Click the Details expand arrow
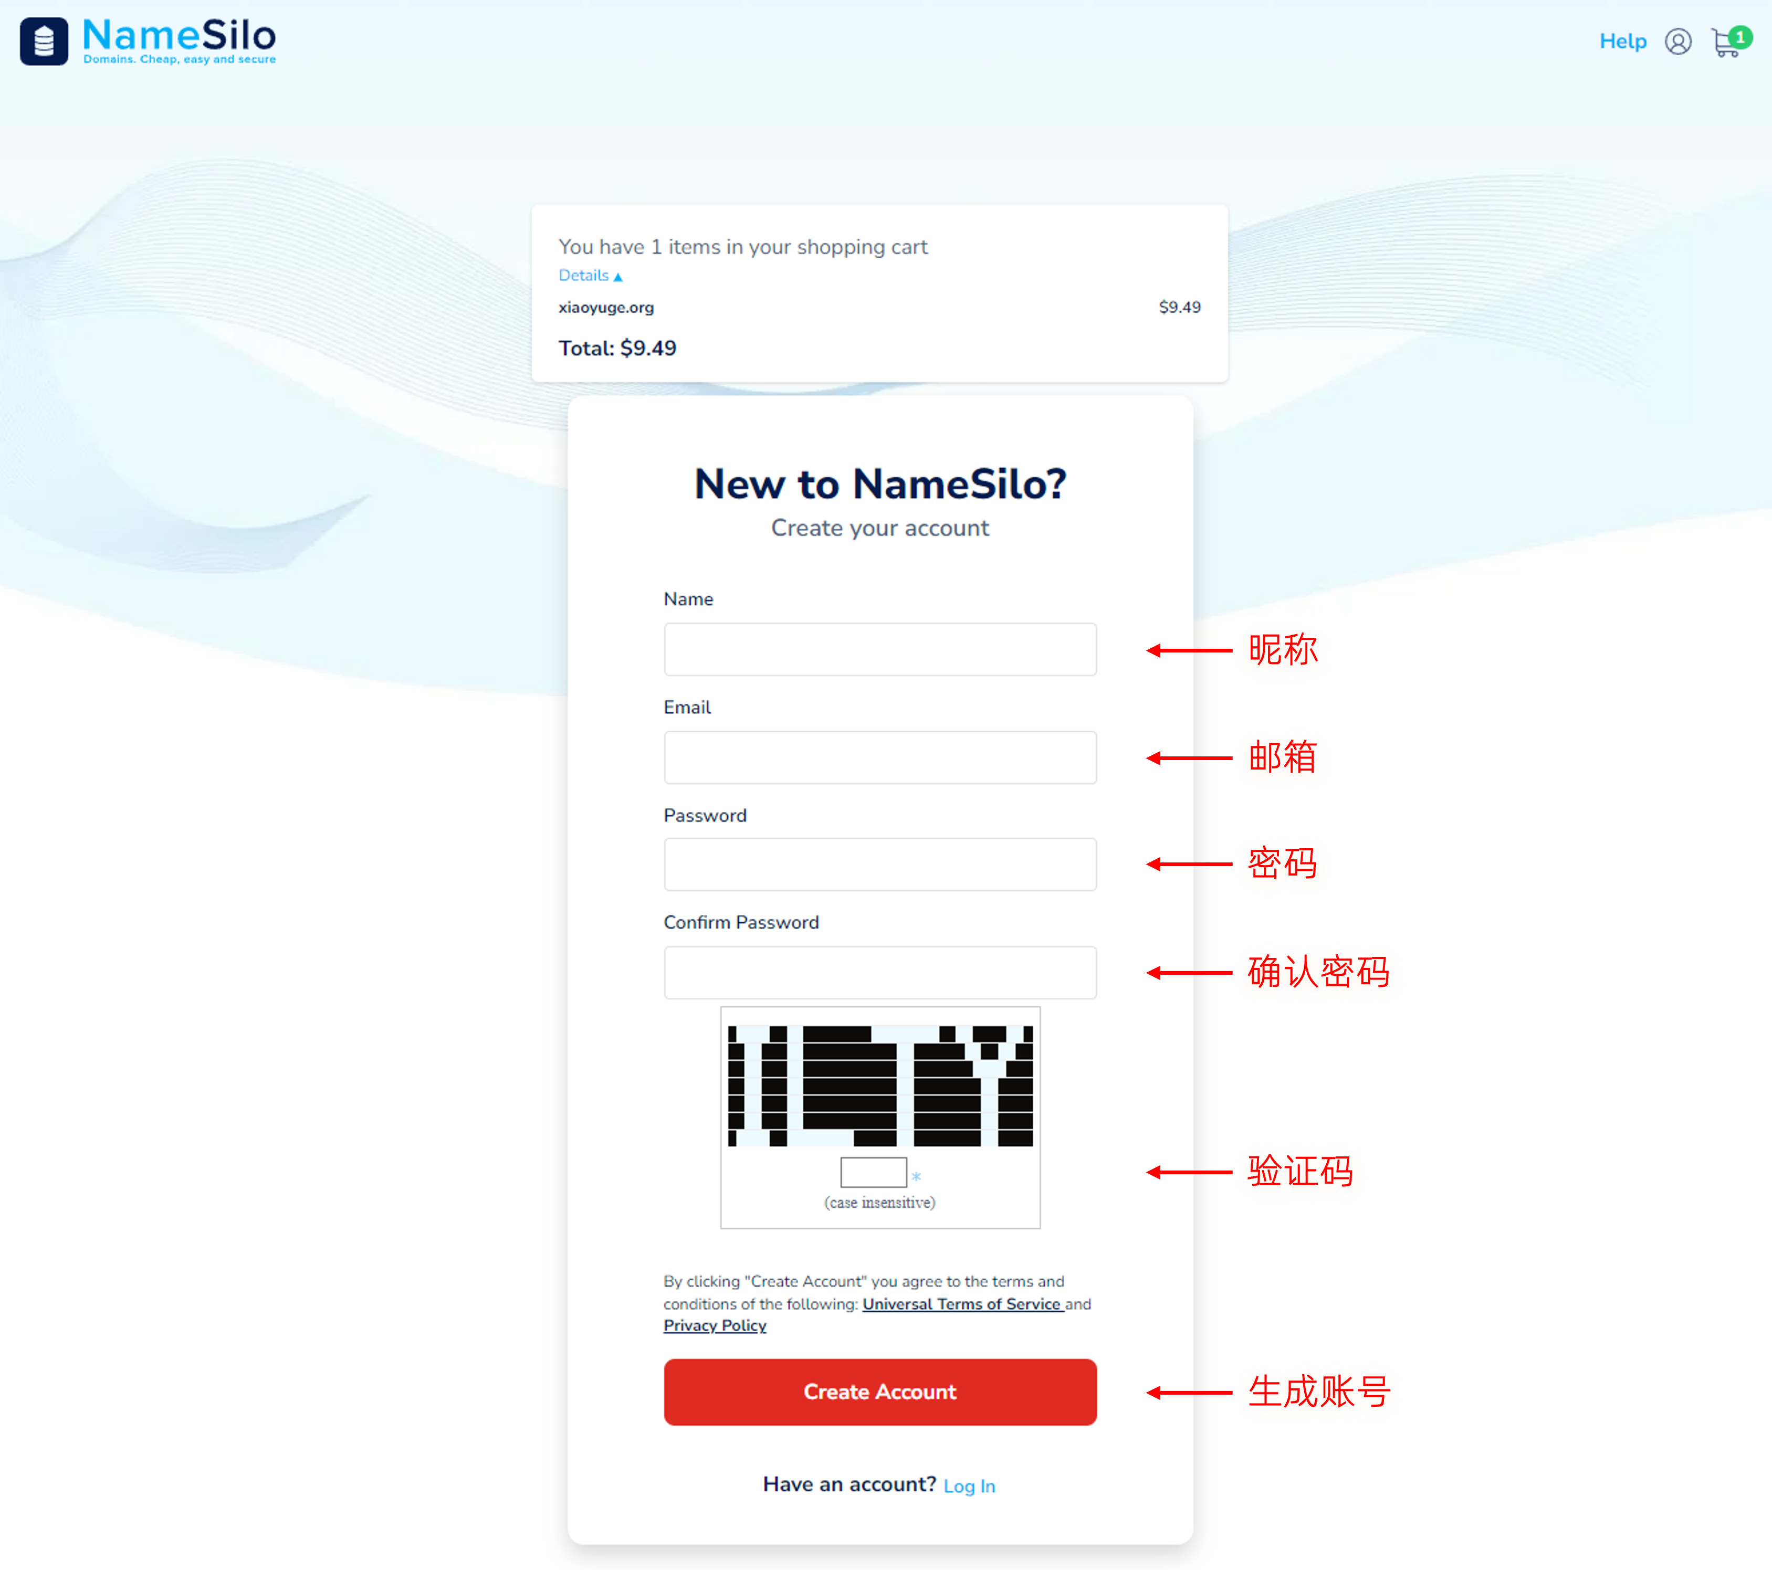1772x1570 pixels. [615, 276]
